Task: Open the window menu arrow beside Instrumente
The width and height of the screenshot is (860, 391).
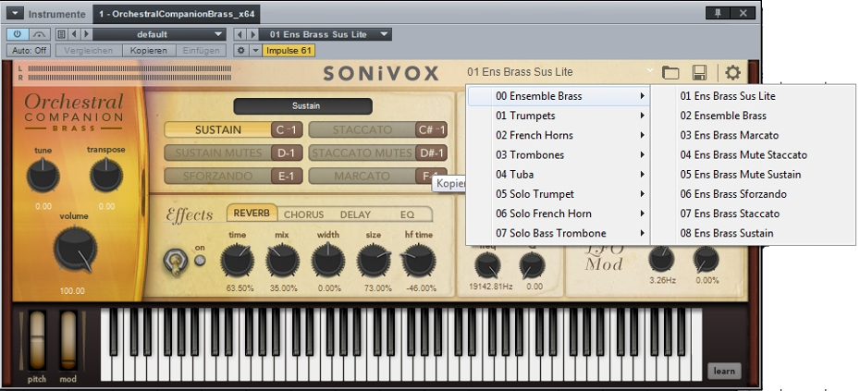Action: tap(15, 13)
